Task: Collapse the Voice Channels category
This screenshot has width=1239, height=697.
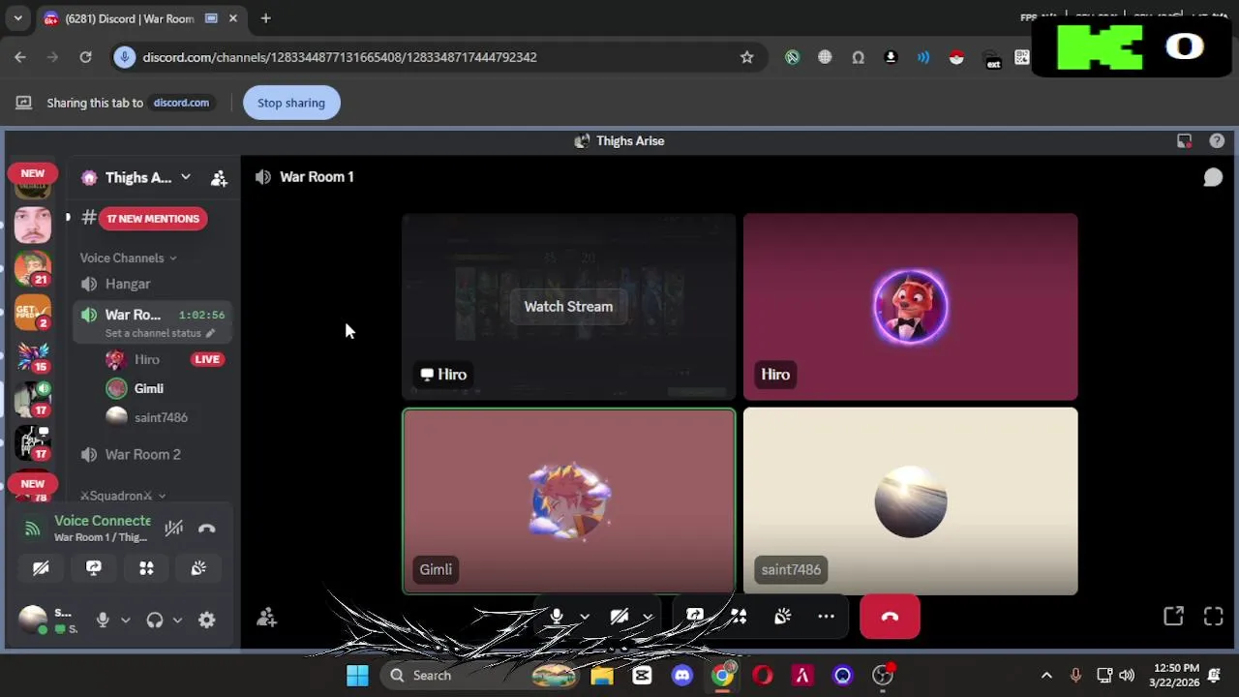Action: click(x=128, y=258)
